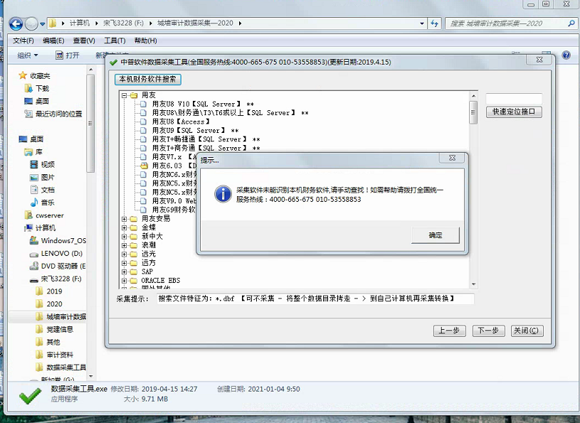The image size is (580, 423).
Task: Expand the 用友安易 tree node
Action: tap(125, 219)
